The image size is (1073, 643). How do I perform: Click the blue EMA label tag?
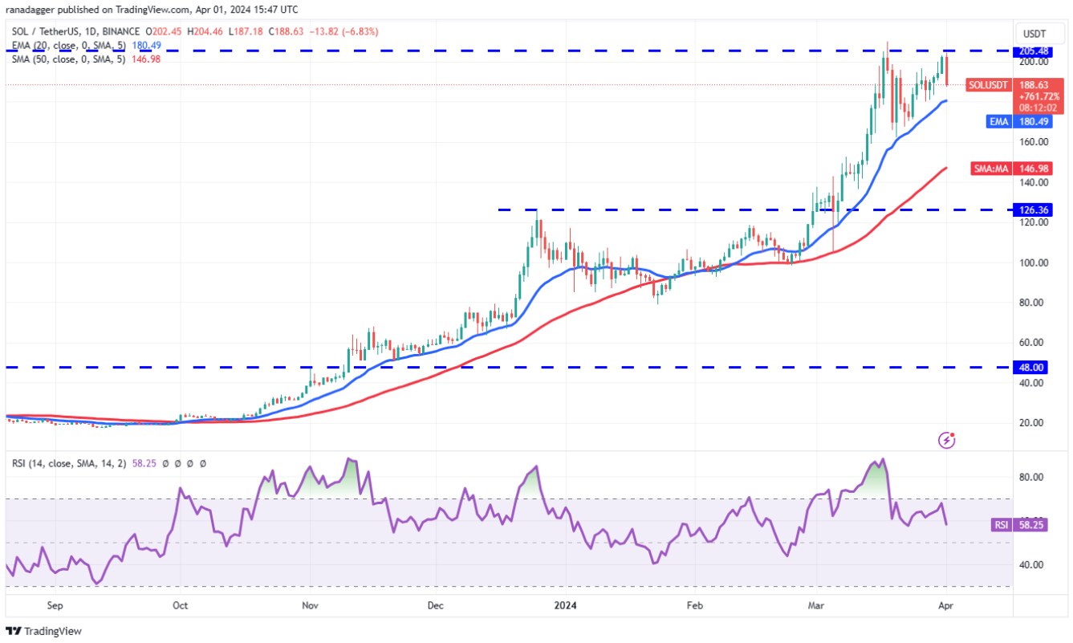[x=1014, y=122]
